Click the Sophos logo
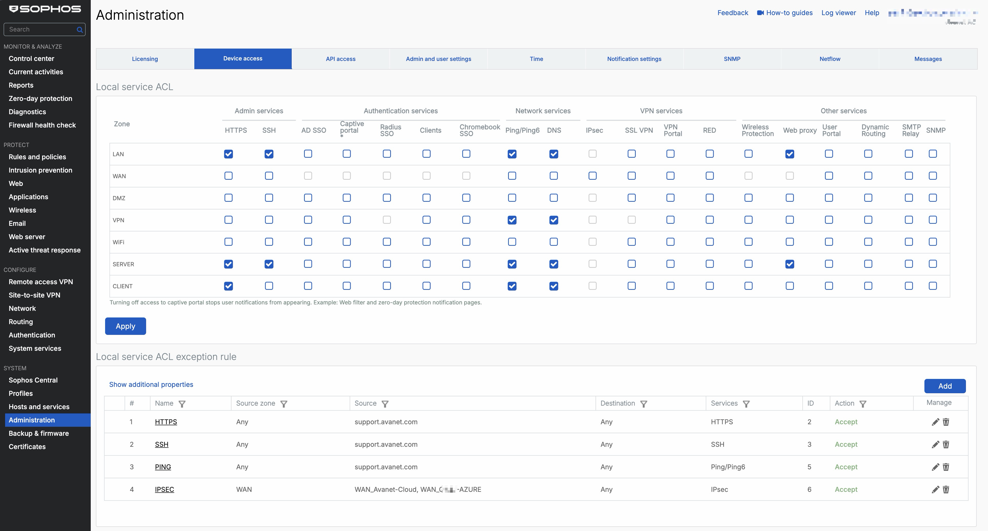 coord(45,9)
